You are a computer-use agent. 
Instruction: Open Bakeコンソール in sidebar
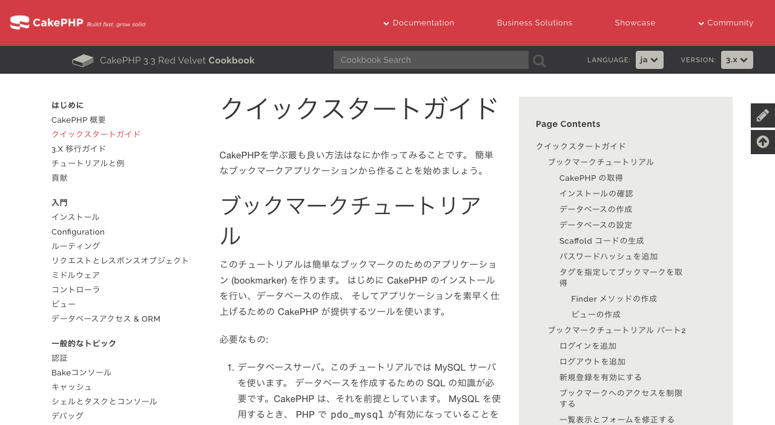[81, 372]
